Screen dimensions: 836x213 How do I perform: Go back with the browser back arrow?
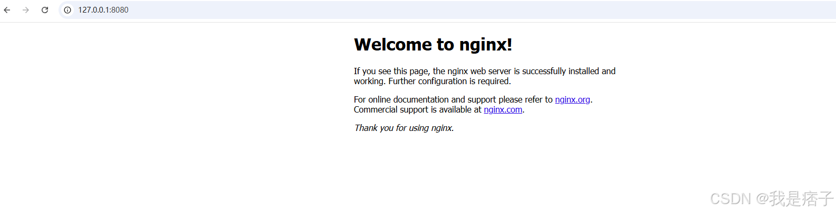7,10
